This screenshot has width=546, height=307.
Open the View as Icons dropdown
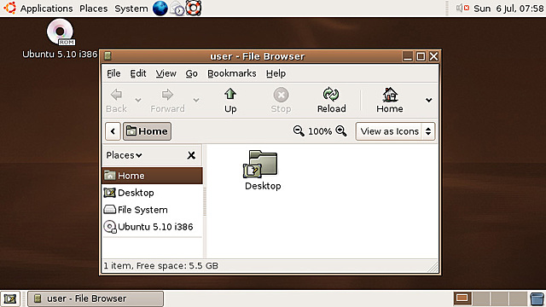[x=395, y=131]
